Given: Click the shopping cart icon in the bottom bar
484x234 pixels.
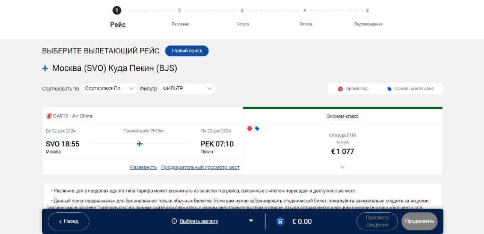Looking at the screenshot, I should click(280, 221).
